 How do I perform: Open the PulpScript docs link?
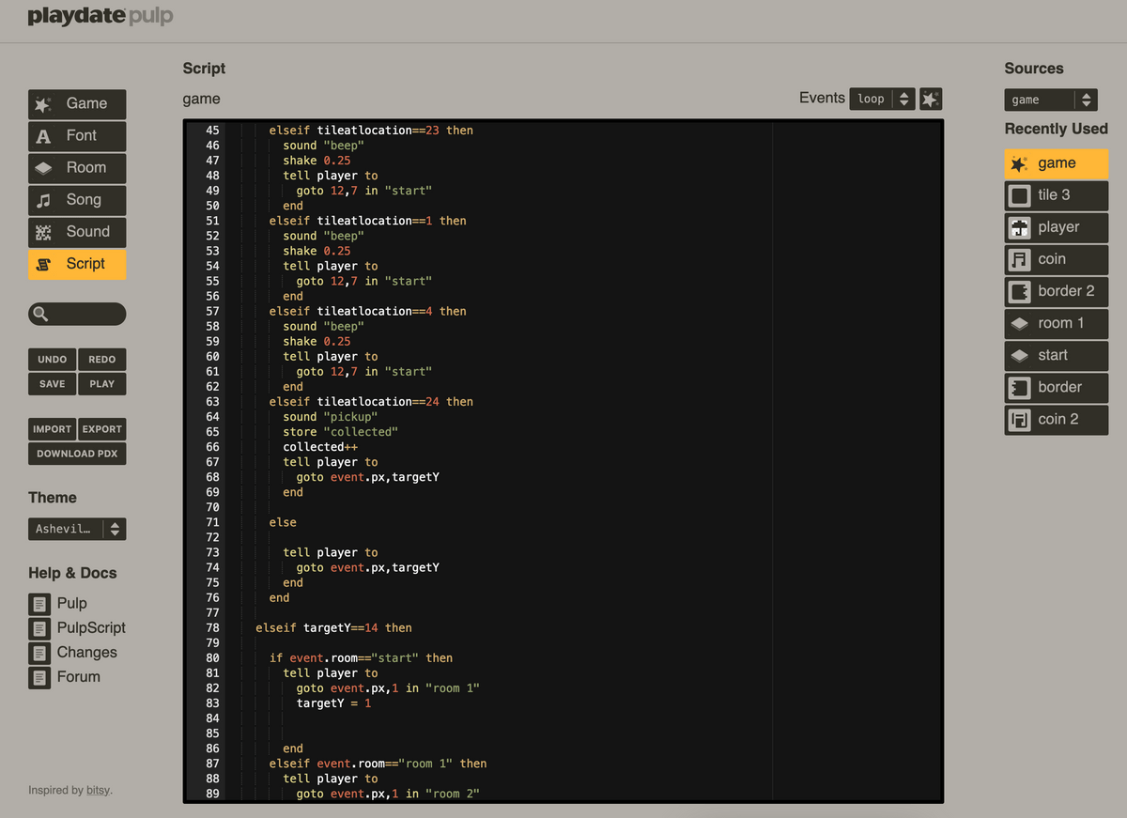pyautogui.click(x=91, y=628)
